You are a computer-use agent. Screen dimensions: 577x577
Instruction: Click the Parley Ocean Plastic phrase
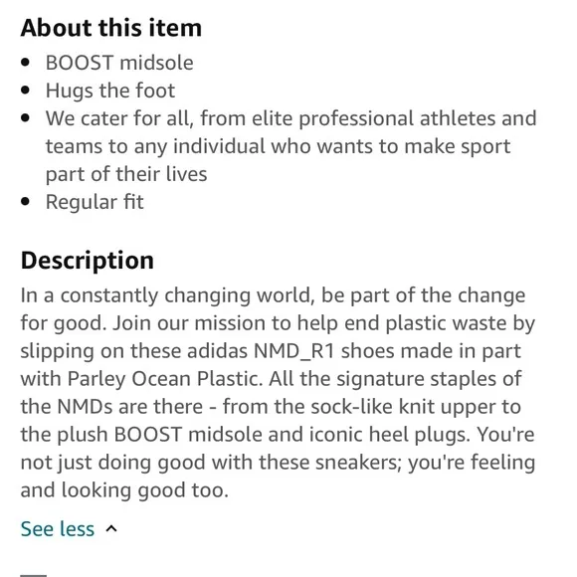[x=165, y=379]
